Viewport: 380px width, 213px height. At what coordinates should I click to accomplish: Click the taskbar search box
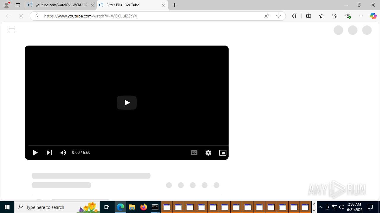(57, 207)
